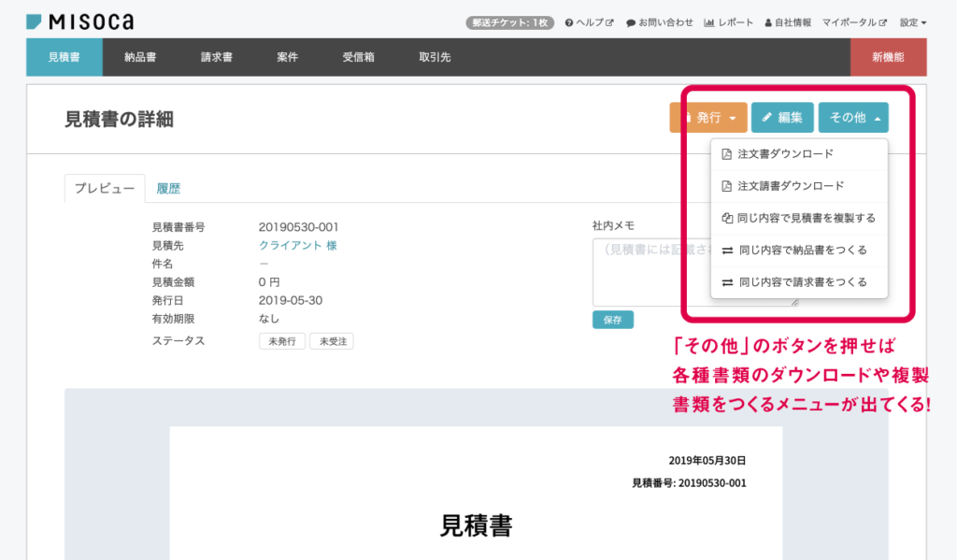
Task: Click the copy icon beside 同じ内容で見積書を複製する
Action: click(727, 218)
